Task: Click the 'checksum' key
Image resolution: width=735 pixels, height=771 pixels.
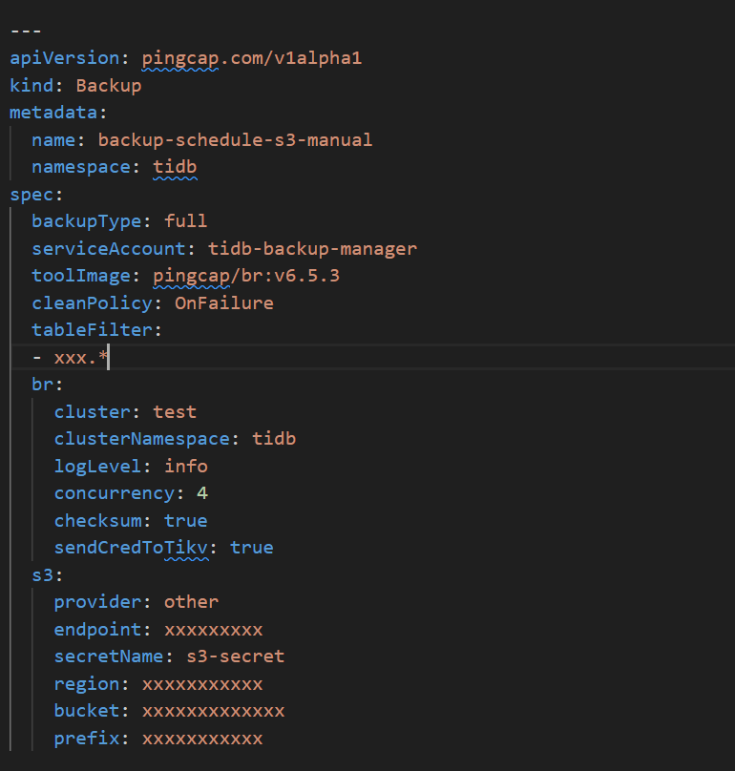Action: pos(97,521)
